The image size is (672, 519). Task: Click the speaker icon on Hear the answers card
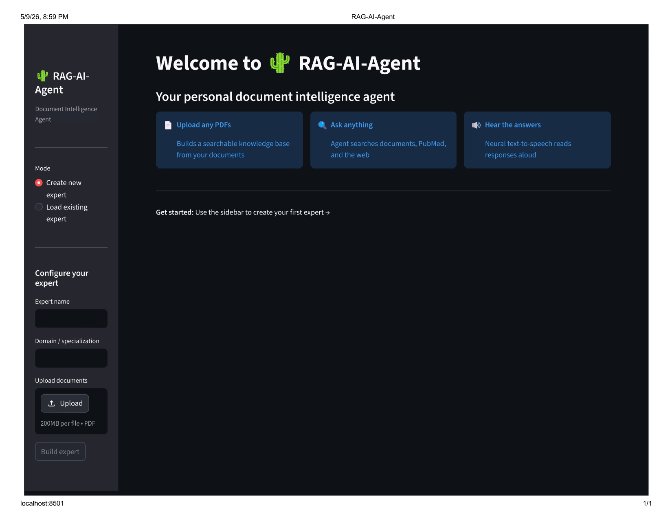(x=476, y=125)
